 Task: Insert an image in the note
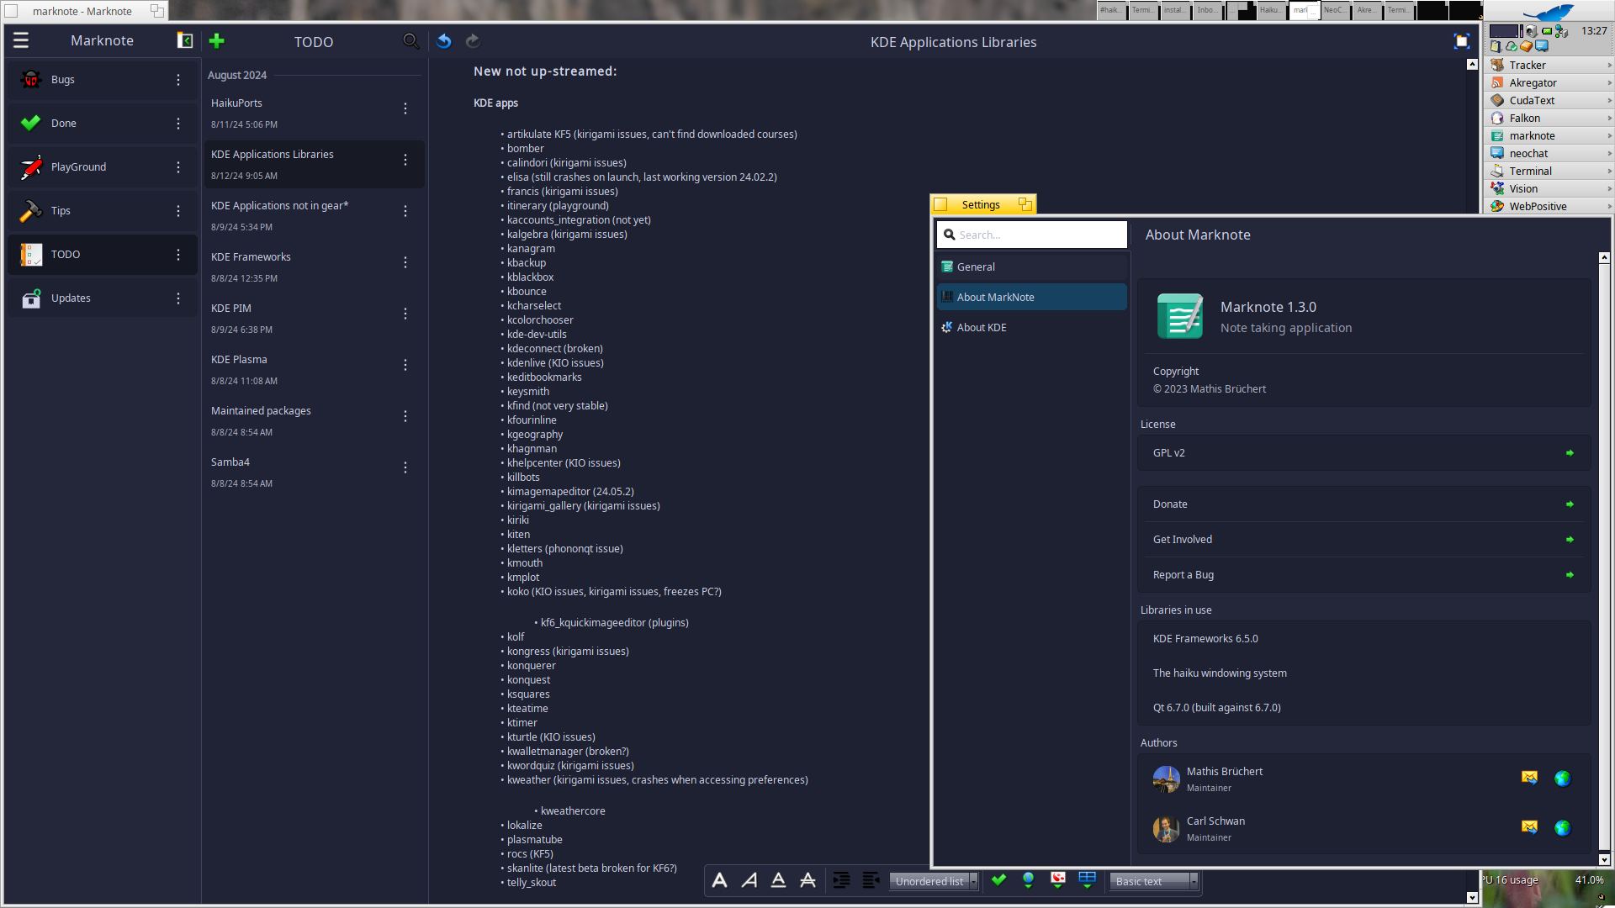(x=1057, y=880)
